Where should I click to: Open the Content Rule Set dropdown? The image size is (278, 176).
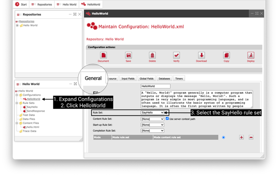coord(152,119)
